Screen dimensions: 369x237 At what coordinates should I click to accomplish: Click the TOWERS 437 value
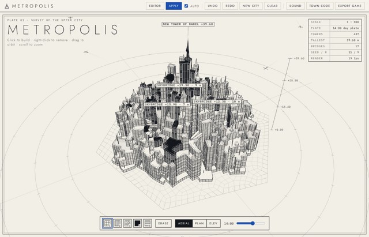[x=356, y=34]
